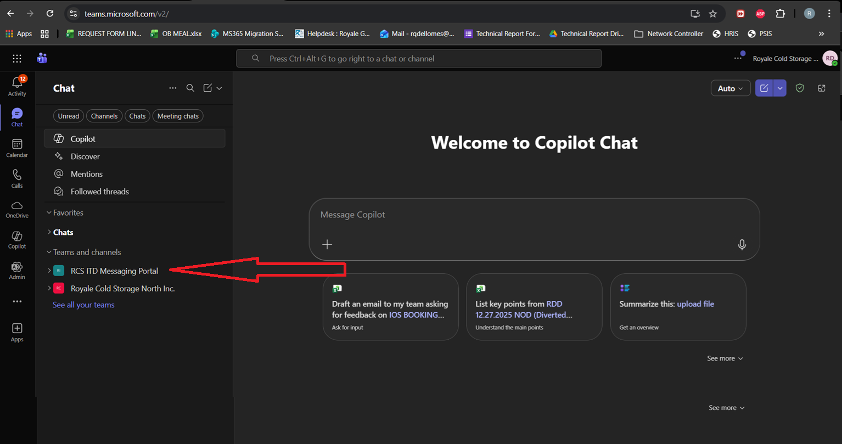
Task: Filter chats by Unread
Action: click(69, 116)
